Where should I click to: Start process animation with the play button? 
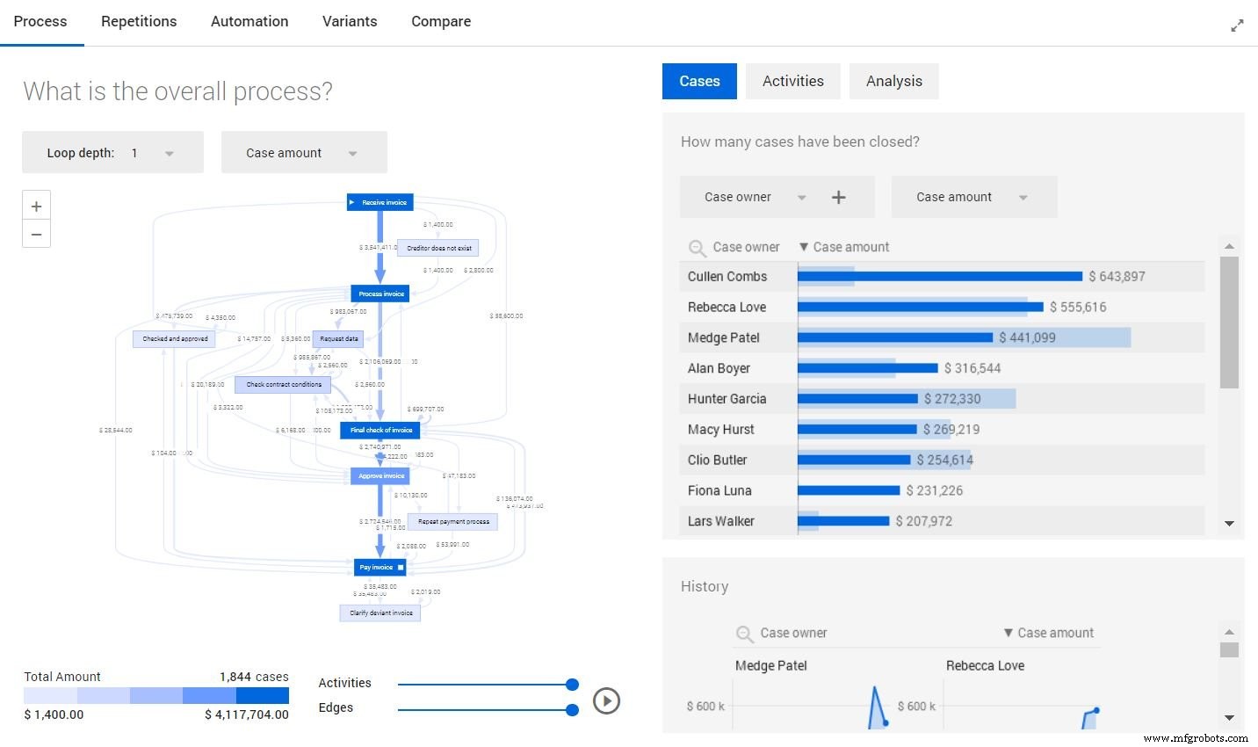point(606,700)
